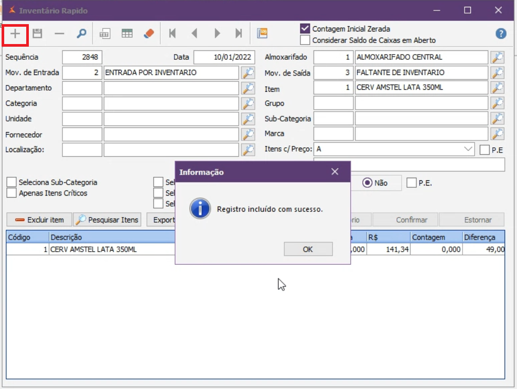Go to next record

217,34
